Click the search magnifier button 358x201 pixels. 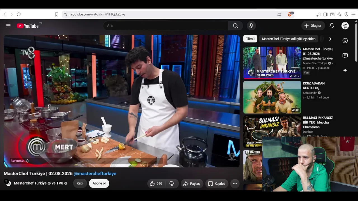(x=235, y=26)
